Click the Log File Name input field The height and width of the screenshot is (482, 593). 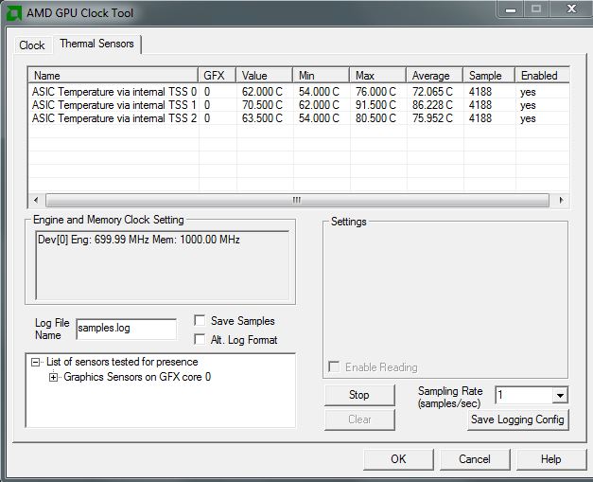126,329
